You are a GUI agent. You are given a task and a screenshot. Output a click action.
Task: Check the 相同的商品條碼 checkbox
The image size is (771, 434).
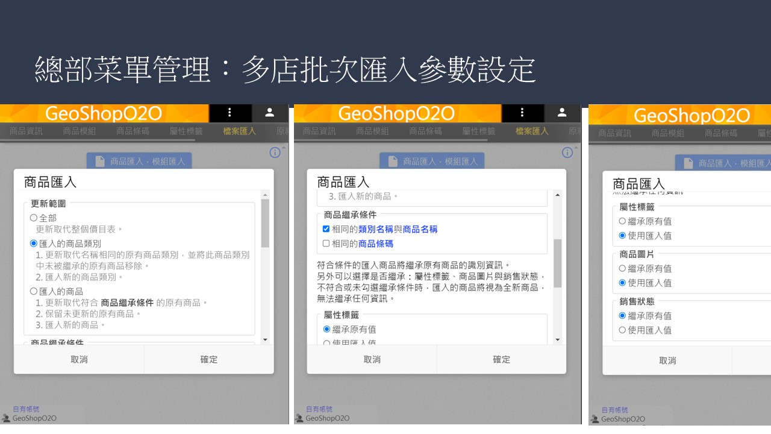coord(326,244)
